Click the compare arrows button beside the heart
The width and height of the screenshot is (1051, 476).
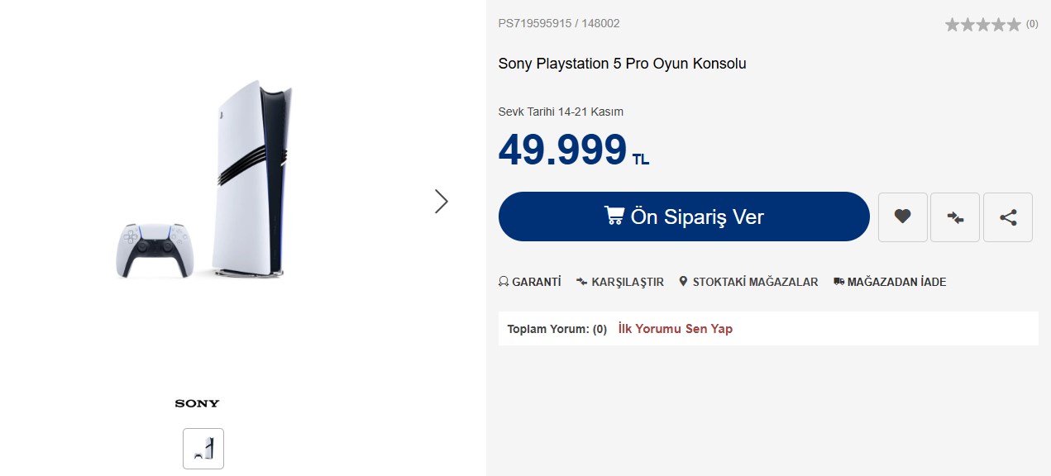coord(955,217)
